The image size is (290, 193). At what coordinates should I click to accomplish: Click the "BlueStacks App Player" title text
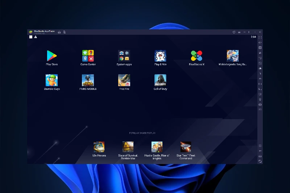pos(44,31)
